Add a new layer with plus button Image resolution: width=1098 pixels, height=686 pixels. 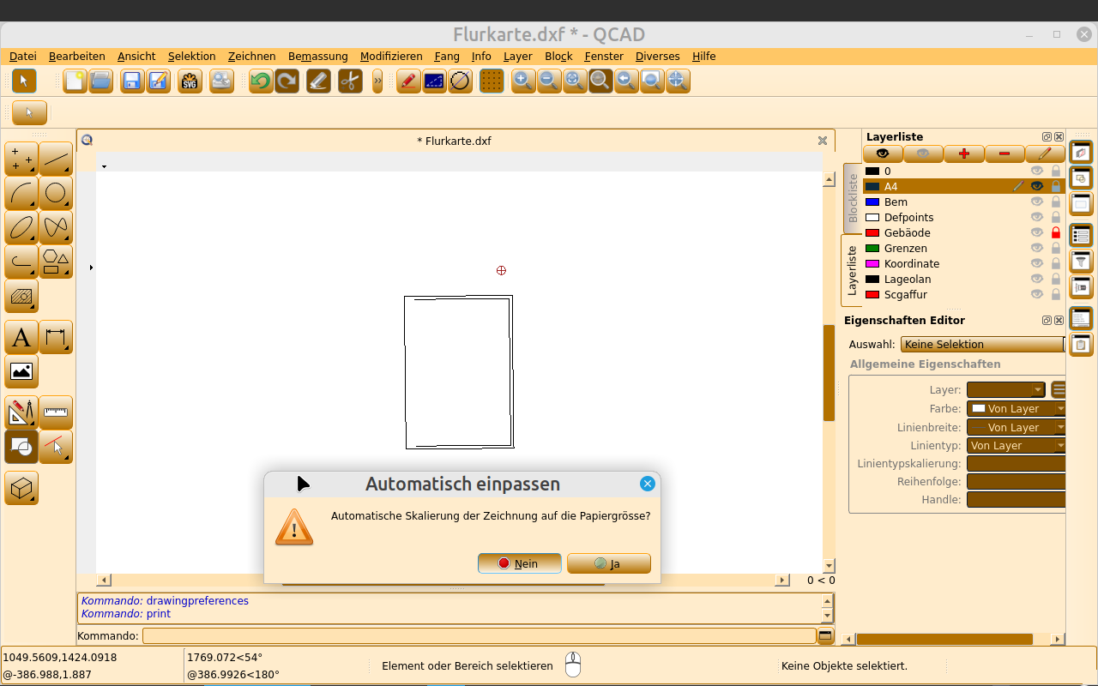[x=964, y=153]
